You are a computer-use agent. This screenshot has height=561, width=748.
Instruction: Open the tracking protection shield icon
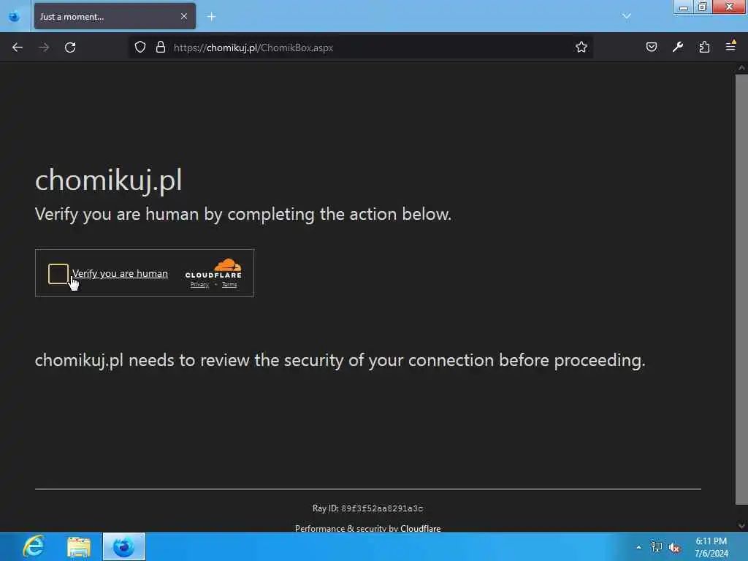tap(140, 47)
